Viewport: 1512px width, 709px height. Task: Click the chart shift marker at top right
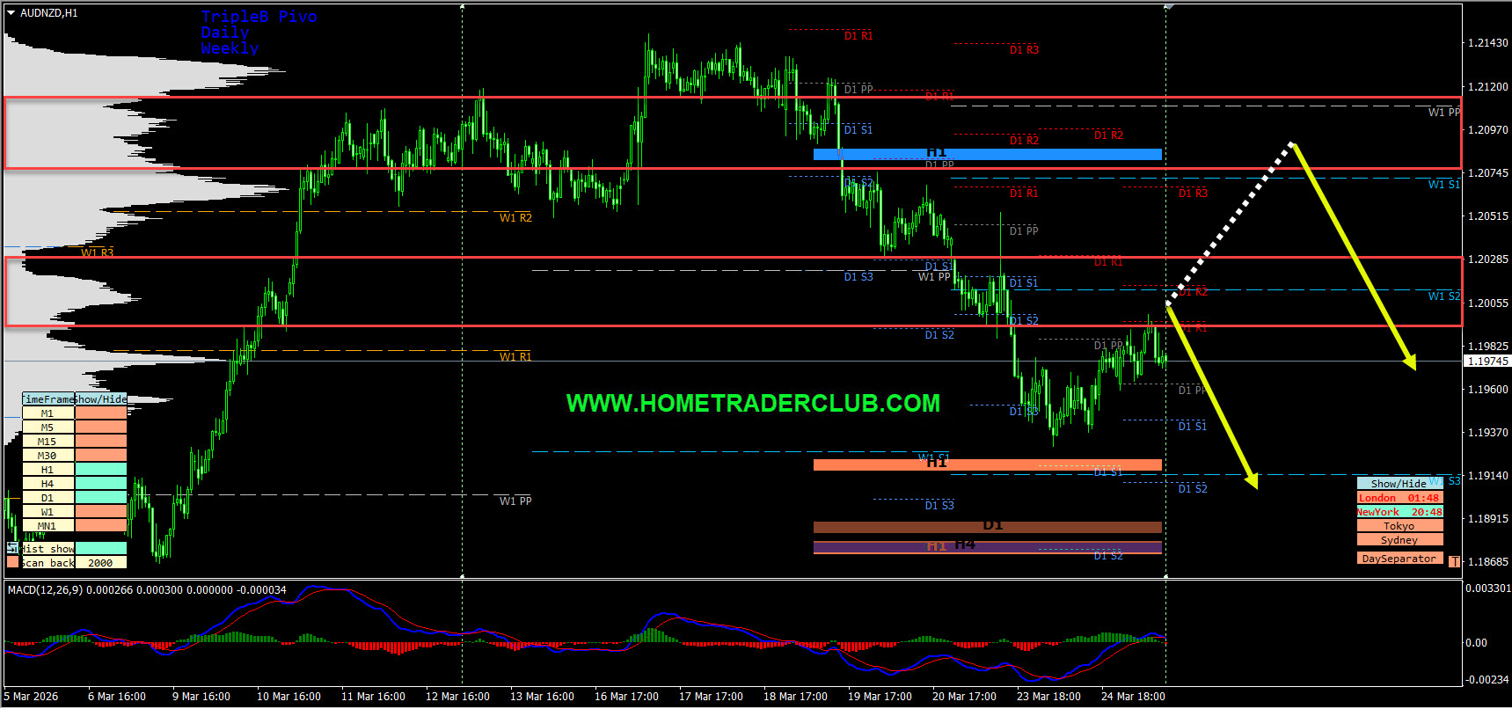point(1168,7)
